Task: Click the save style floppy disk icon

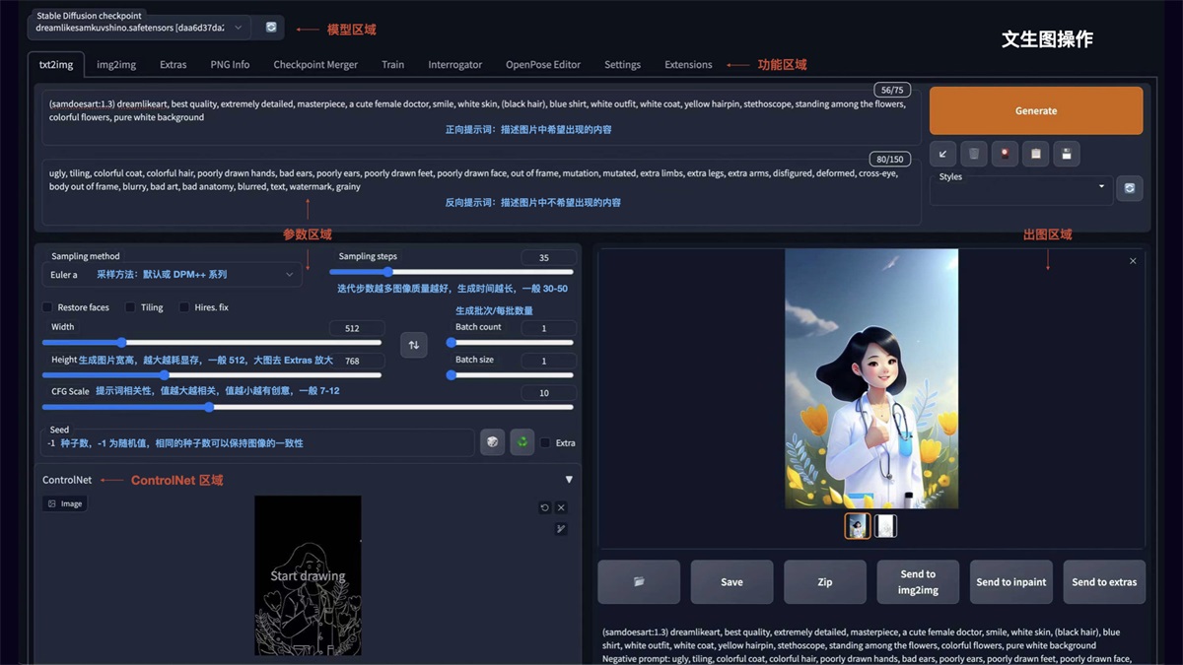Action: [x=1065, y=153]
